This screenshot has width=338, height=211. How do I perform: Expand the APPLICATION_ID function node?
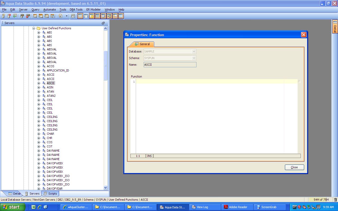pos(39,70)
